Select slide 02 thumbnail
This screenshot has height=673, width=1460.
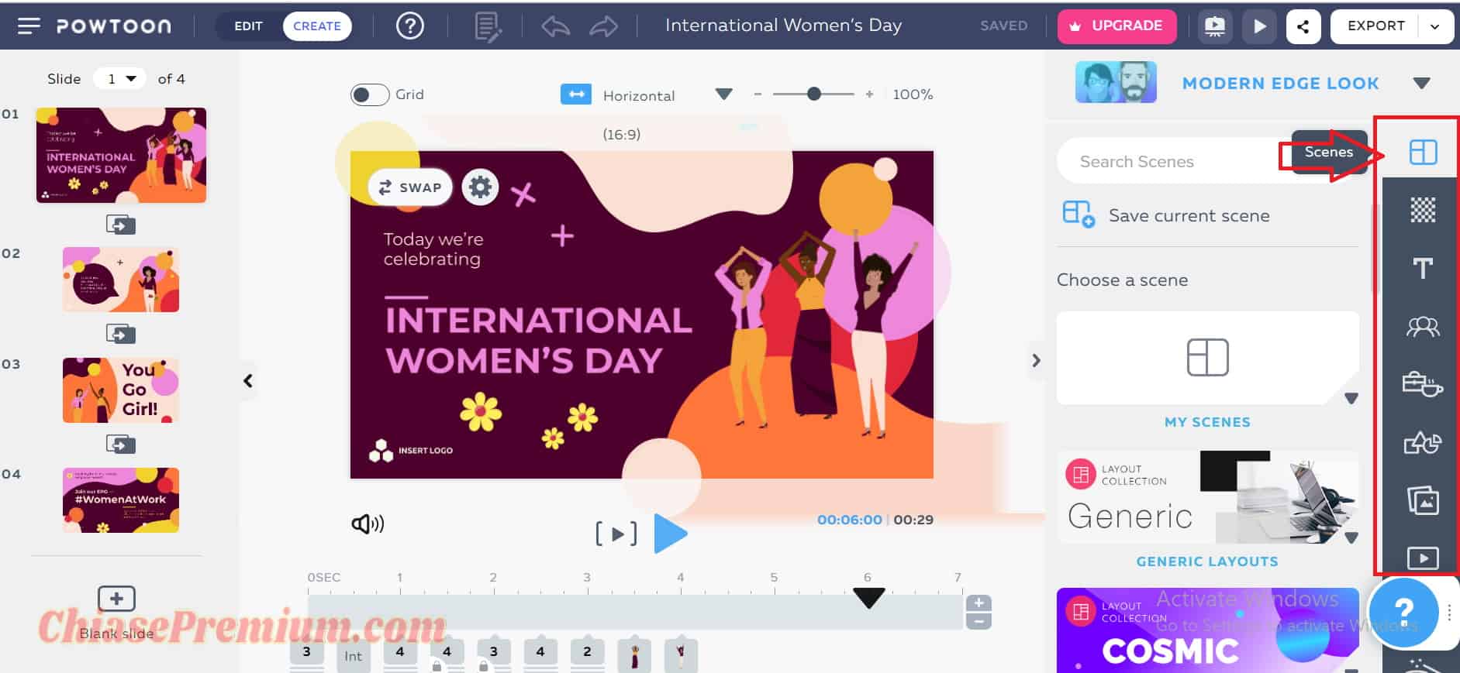pos(121,280)
